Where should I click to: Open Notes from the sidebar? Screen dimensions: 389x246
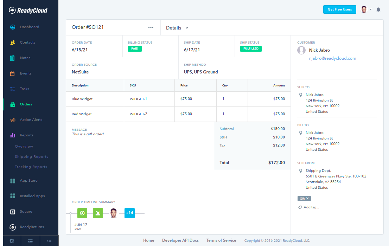click(x=25, y=58)
